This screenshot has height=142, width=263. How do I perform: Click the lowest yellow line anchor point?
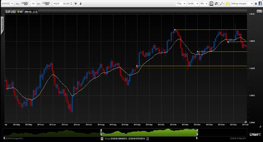coord(137,66)
